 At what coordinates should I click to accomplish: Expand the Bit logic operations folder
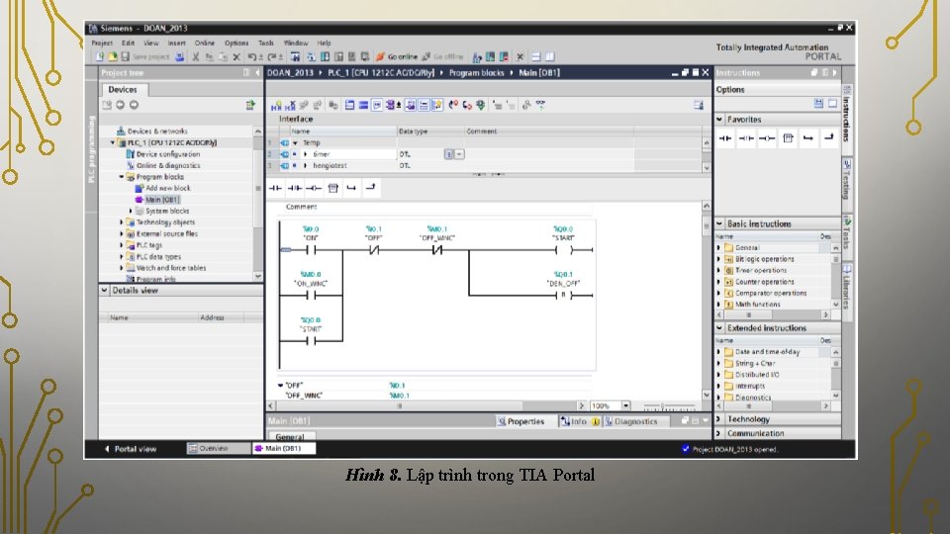[x=719, y=259]
